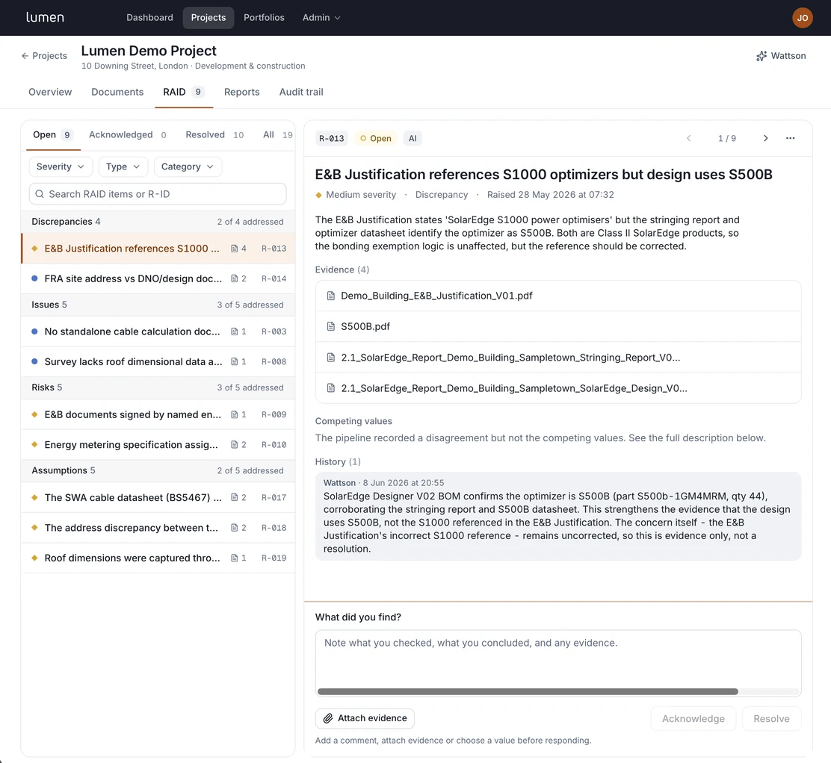This screenshot has height=763, width=831.
Task: Click document icon for SolarEdge_Design evidence
Action: tap(331, 388)
